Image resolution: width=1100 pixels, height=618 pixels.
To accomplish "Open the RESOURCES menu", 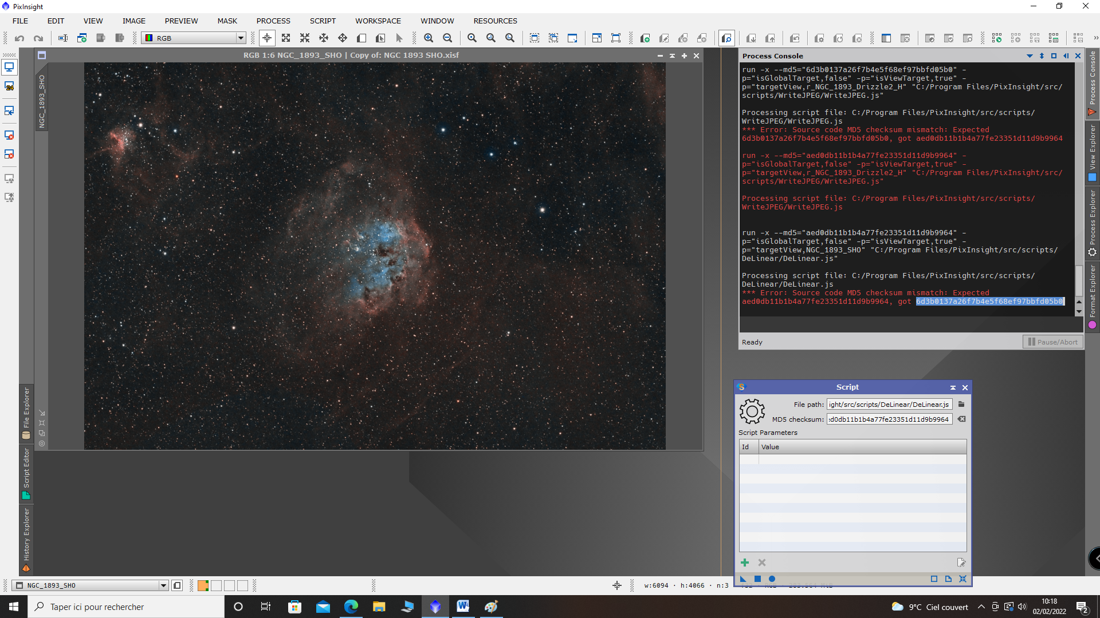I will click(495, 21).
